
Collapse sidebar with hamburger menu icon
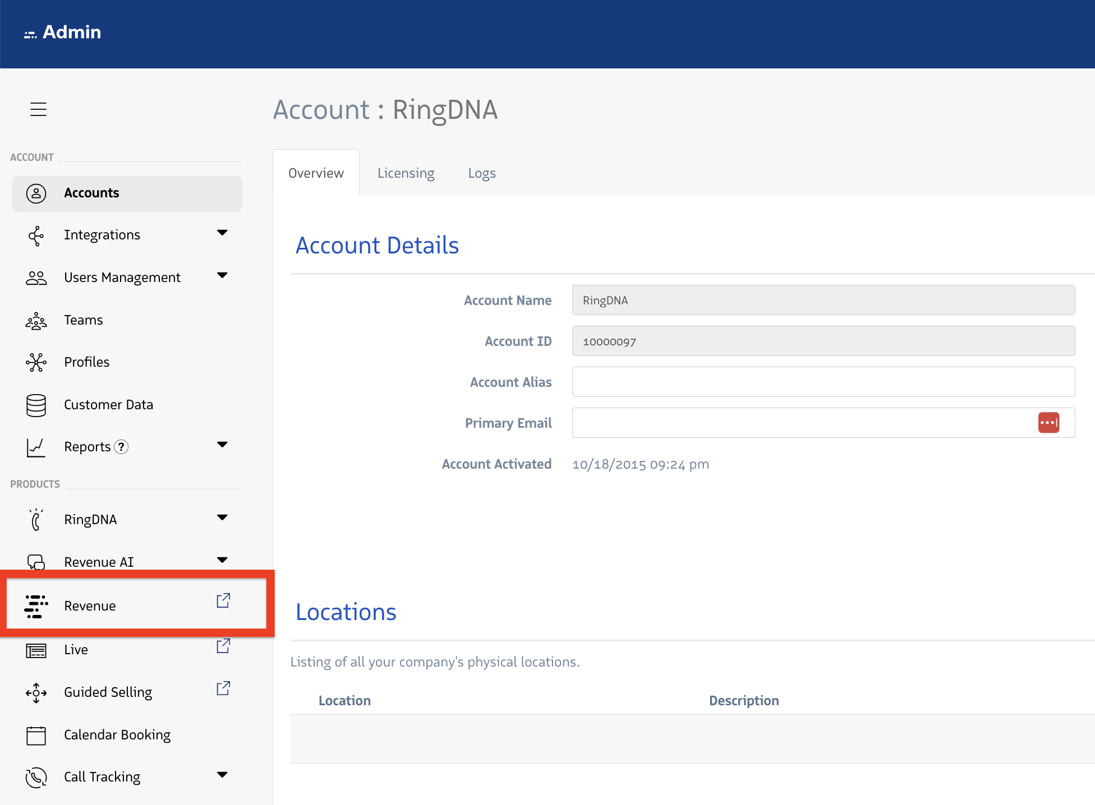38,109
